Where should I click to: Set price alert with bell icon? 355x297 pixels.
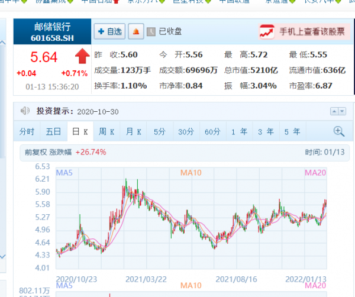click(136, 31)
